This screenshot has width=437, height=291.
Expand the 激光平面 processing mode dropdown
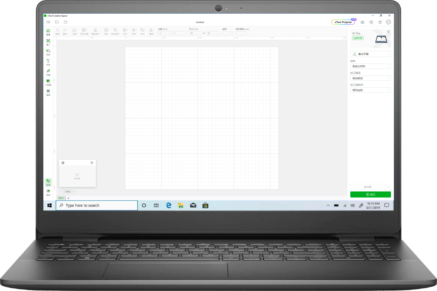coord(370,54)
